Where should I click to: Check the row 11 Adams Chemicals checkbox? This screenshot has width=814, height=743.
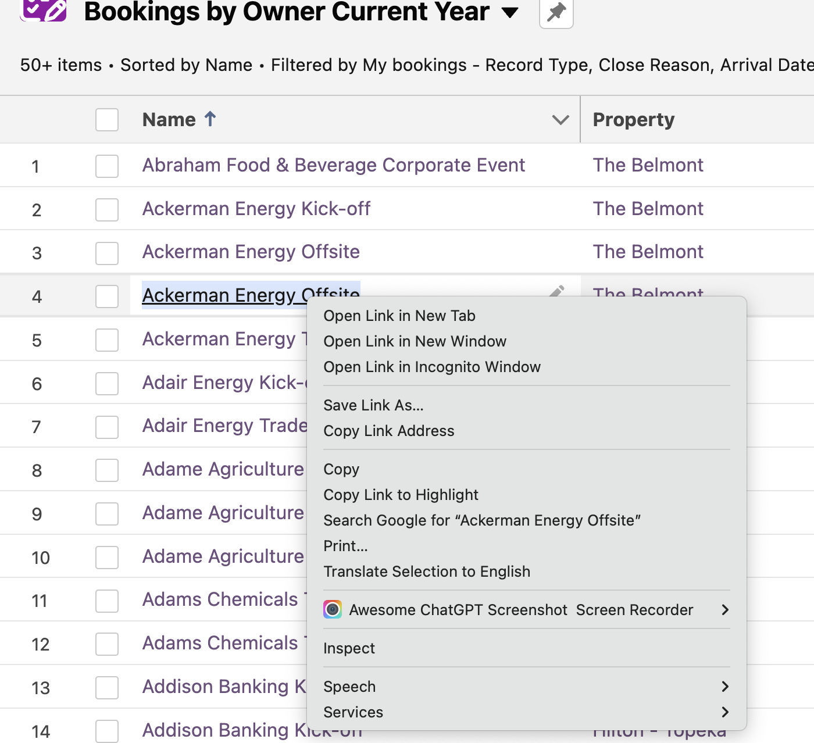(x=107, y=601)
